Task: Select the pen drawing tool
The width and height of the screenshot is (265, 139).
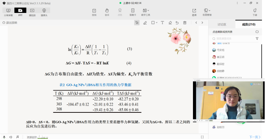Action: pos(145,23)
